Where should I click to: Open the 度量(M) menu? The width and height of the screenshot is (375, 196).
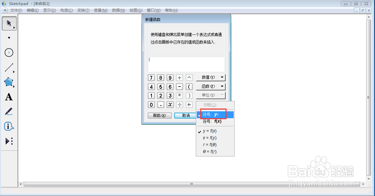101,10
